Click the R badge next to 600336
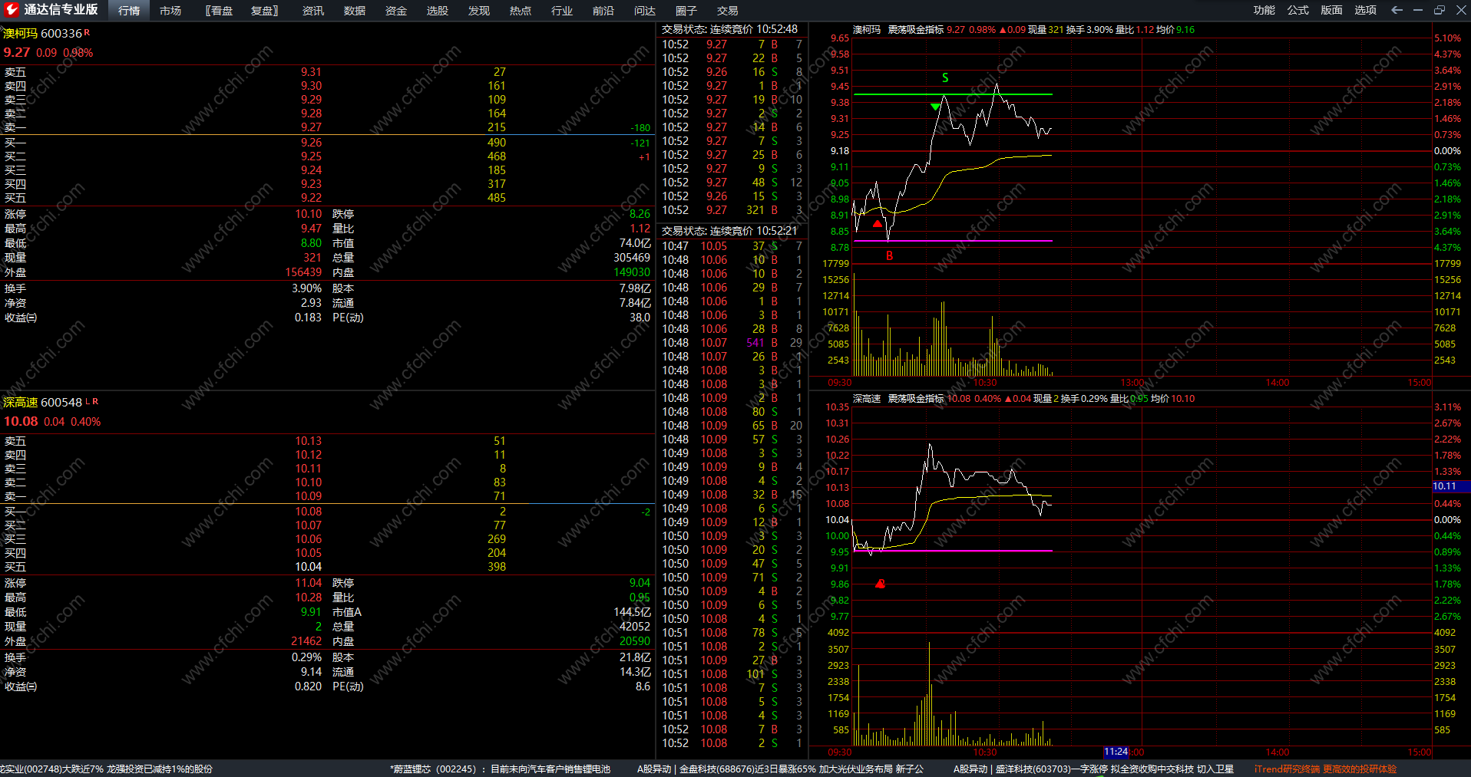 [87, 32]
